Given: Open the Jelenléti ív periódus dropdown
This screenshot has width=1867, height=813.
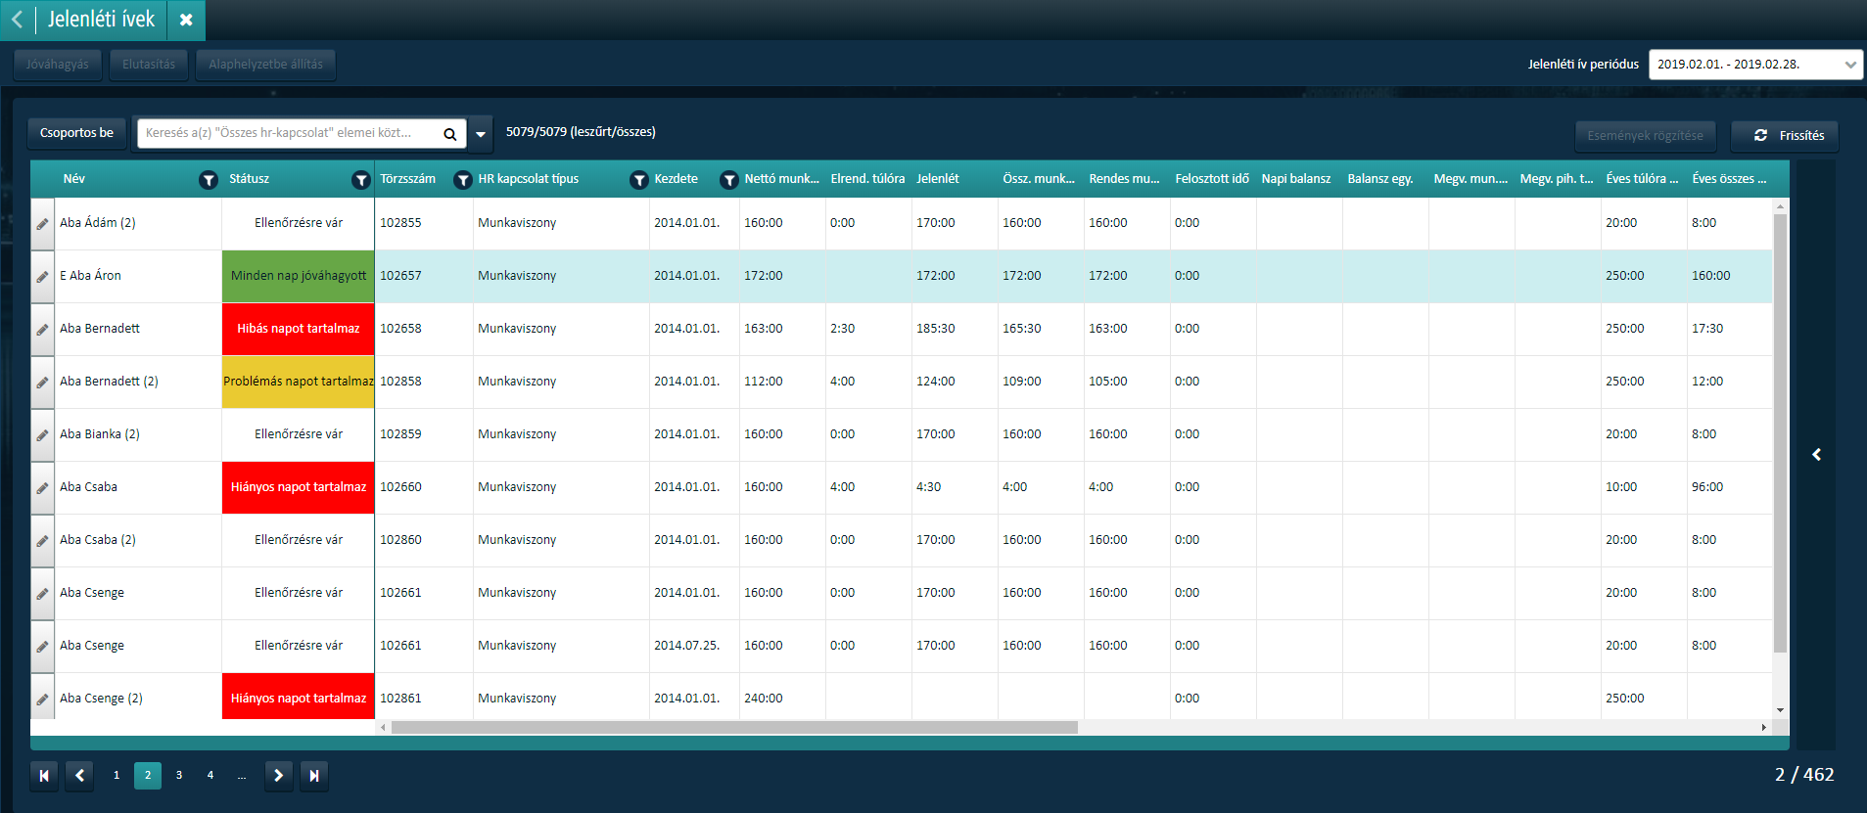Looking at the screenshot, I should pyautogui.click(x=1849, y=65).
